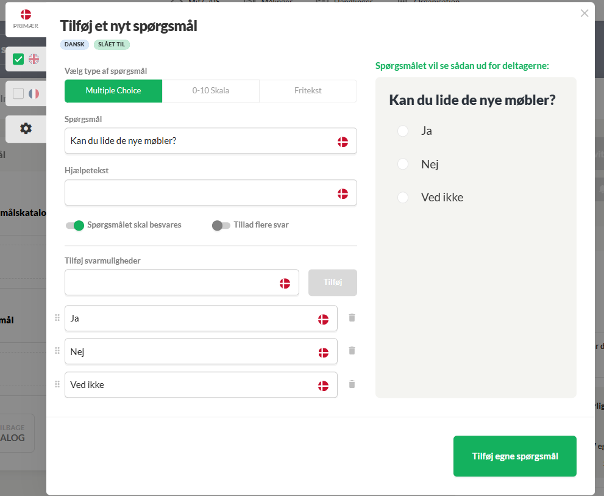Click Danish flag in Spørgsmål field
Screen dimensions: 604x496
coord(343,142)
